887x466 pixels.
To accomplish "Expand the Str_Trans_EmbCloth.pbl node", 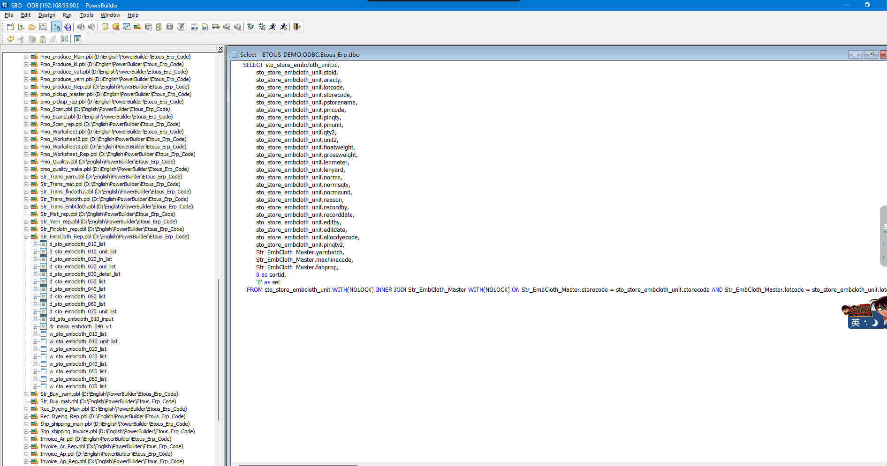I will [26, 207].
